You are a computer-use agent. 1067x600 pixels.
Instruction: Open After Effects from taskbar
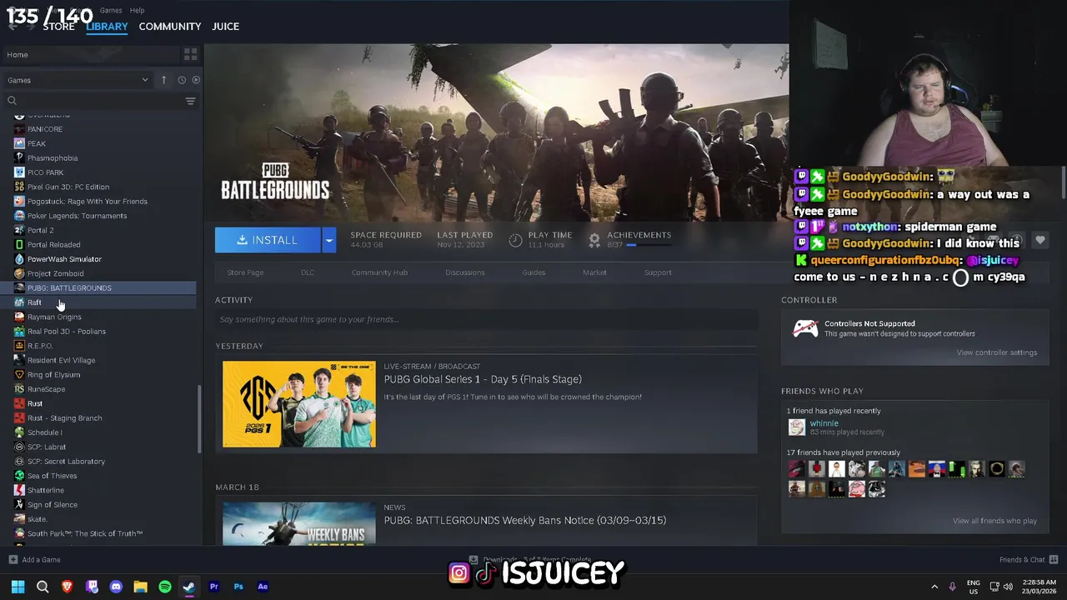pos(263,587)
